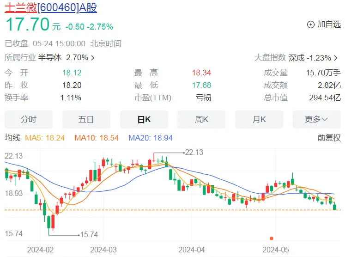The height and width of the screenshot is (257, 345).
Task: Switch to the 五日 chart tab
Action: click(x=86, y=120)
